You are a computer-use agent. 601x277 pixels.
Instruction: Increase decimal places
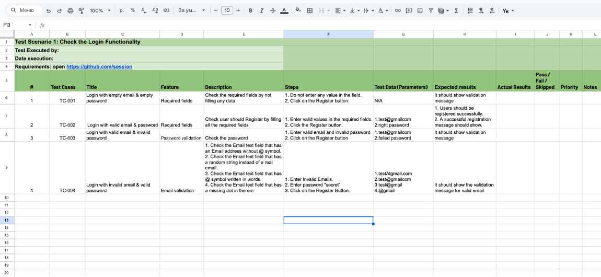tap(155, 11)
